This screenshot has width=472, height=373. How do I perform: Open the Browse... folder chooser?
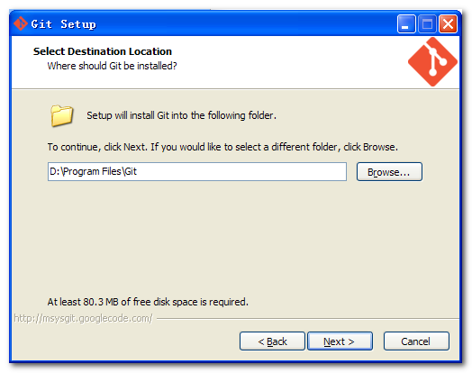click(x=389, y=172)
